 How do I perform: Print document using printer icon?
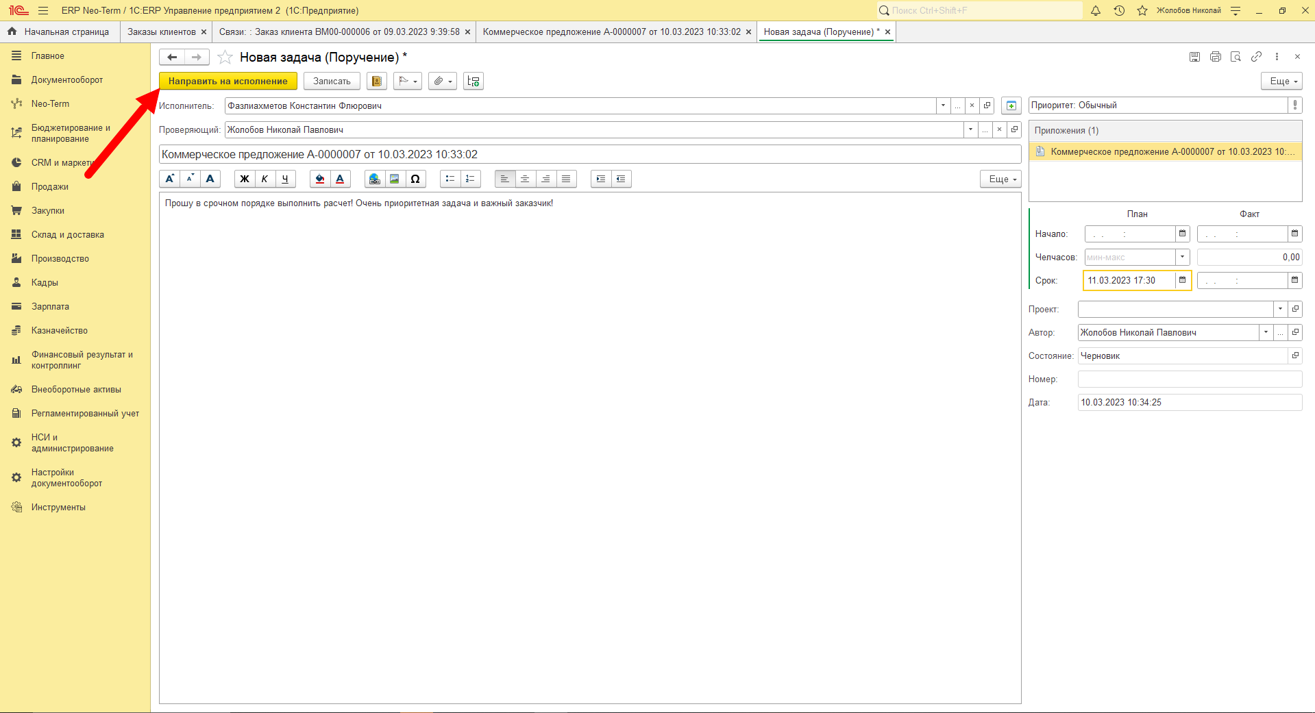pyautogui.click(x=1216, y=57)
